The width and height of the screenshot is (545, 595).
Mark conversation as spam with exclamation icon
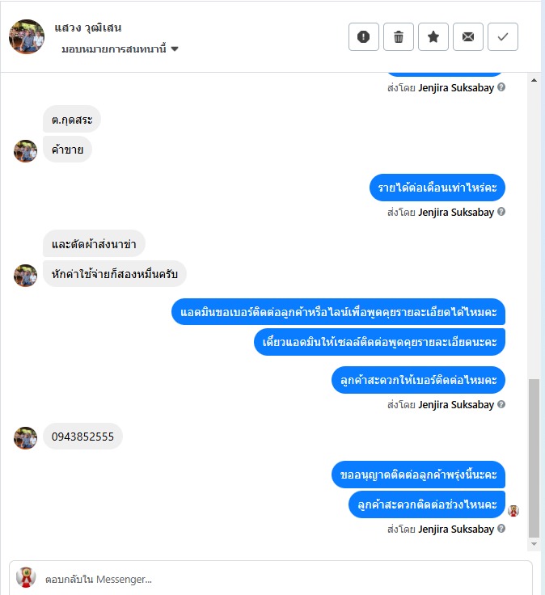pyautogui.click(x=364, y=37)
